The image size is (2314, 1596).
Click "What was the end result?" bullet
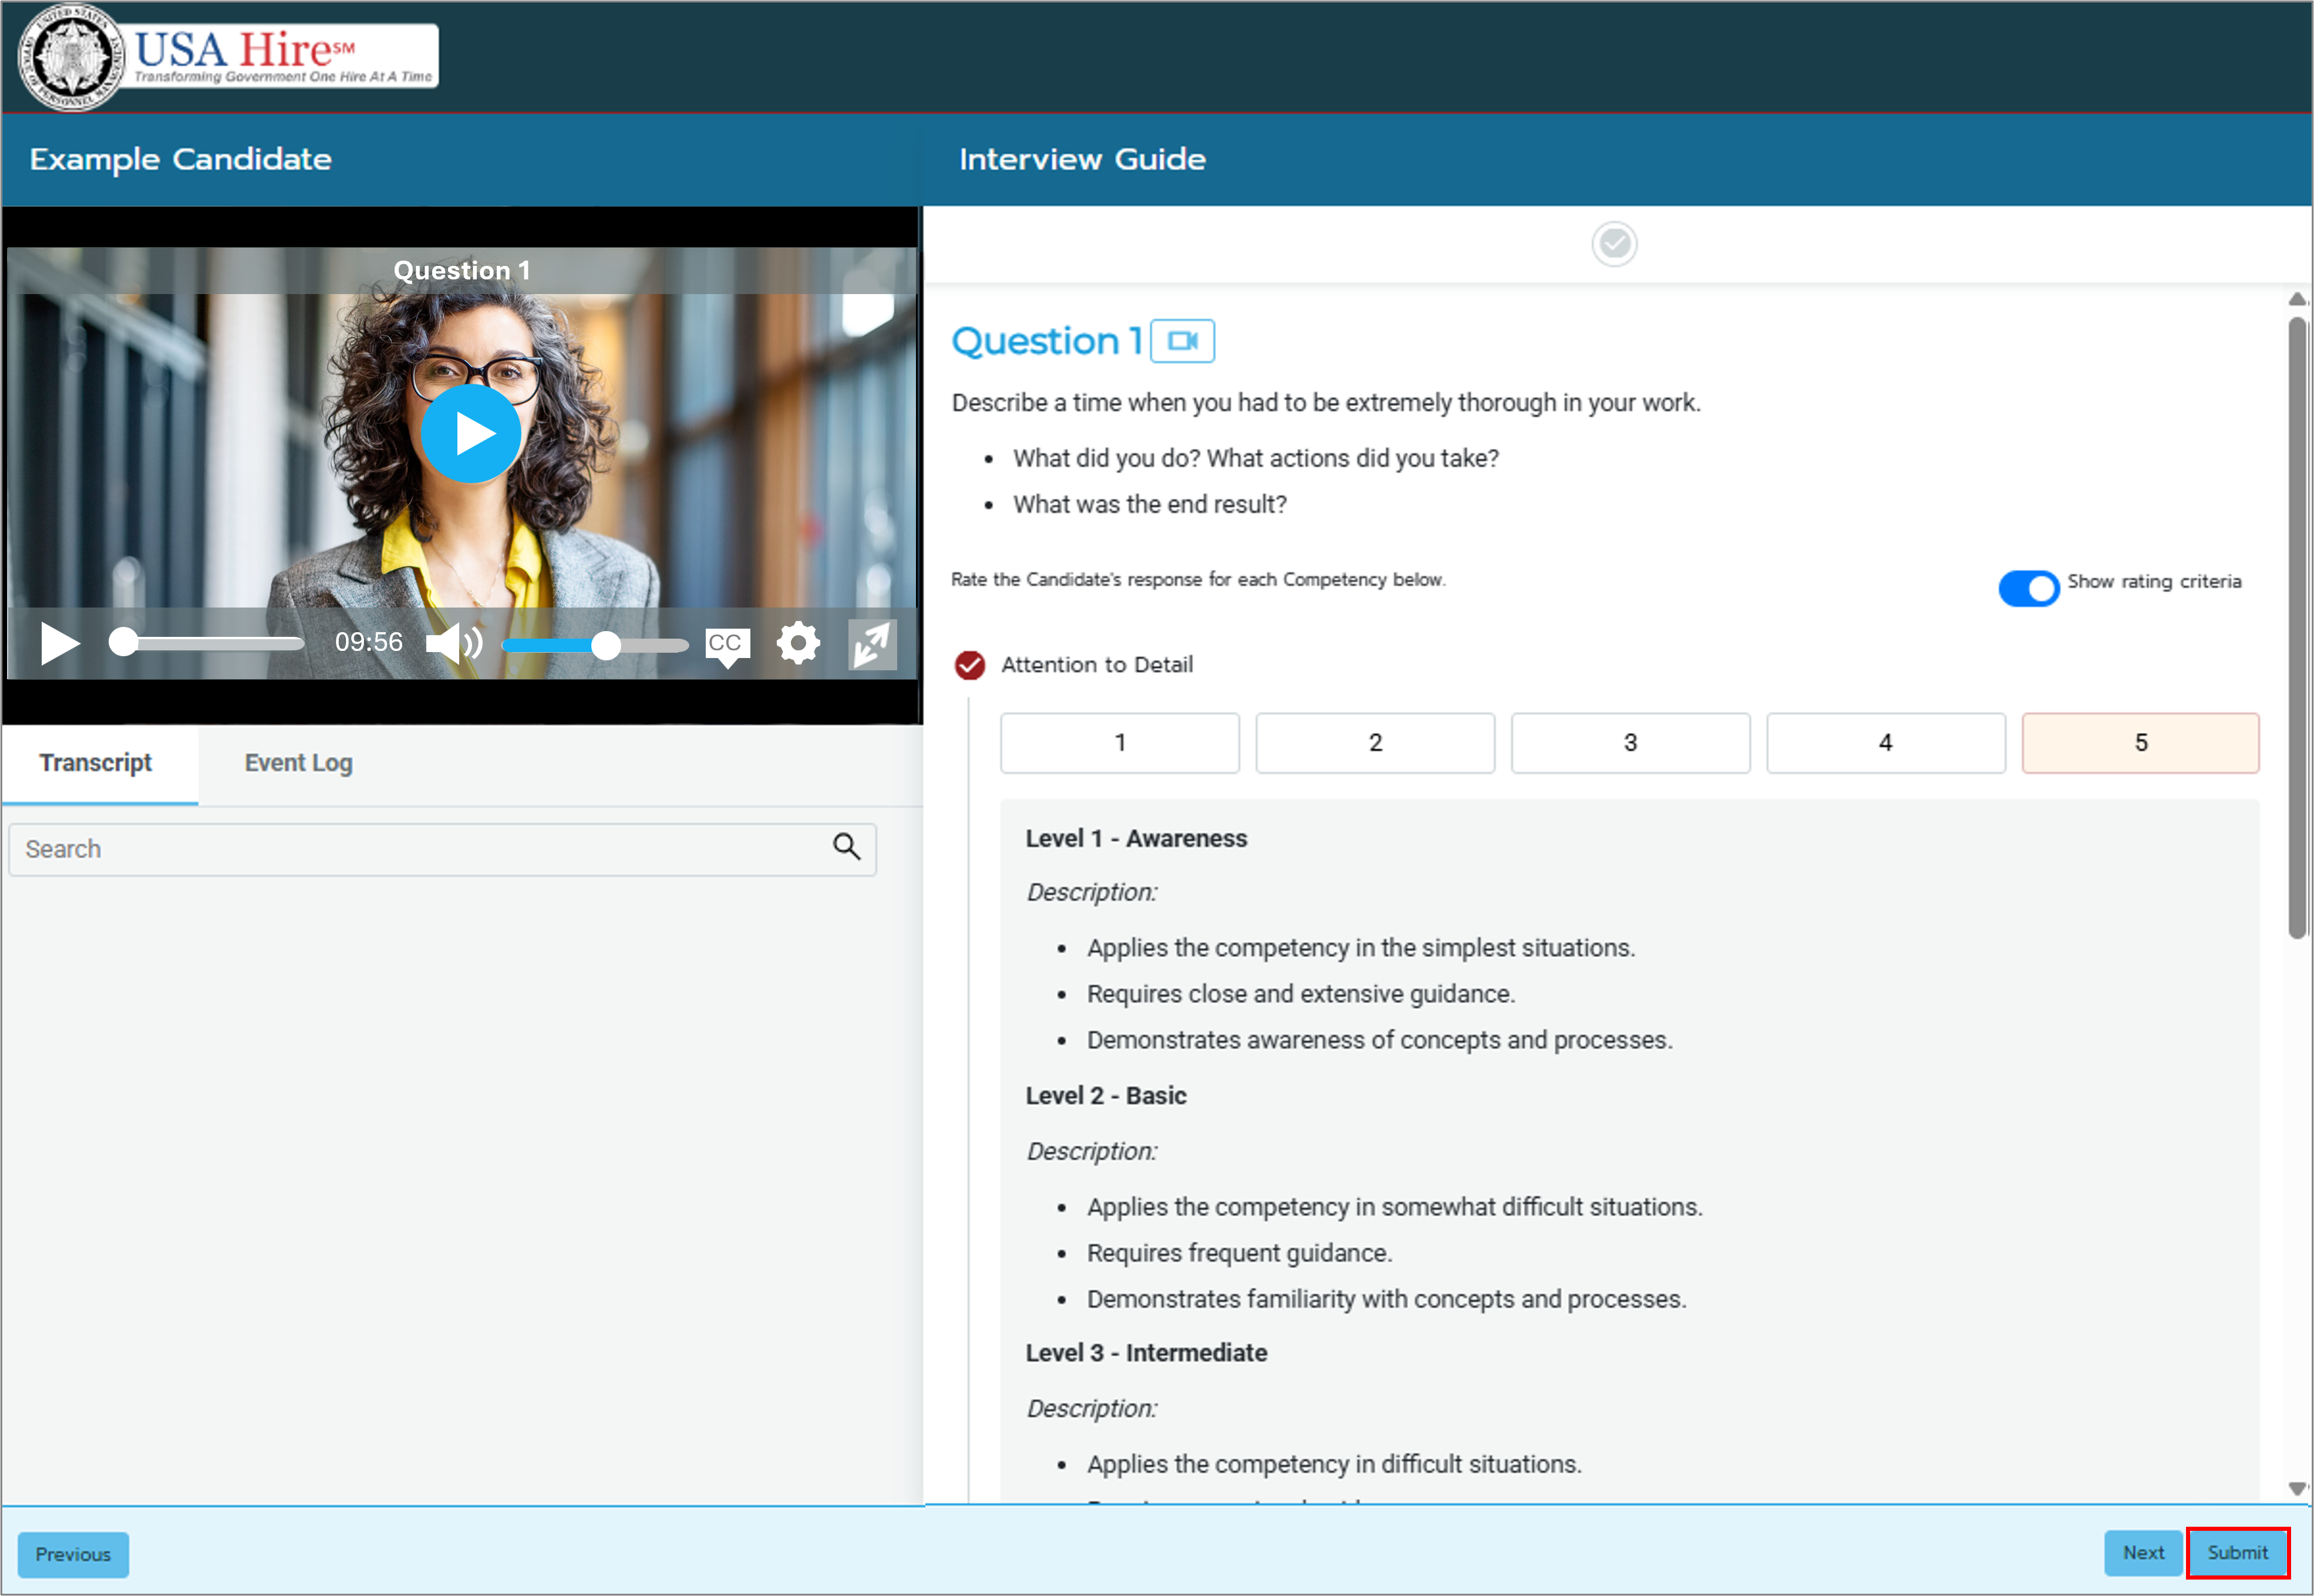point(1149,505)
